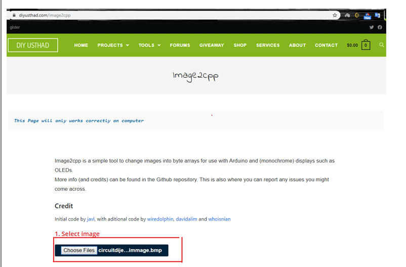Image resolution: width=406 pixels, height=267 pixels.
Task: Expand the PROJECTS dropdown chevron
Action: click(128, 45)
